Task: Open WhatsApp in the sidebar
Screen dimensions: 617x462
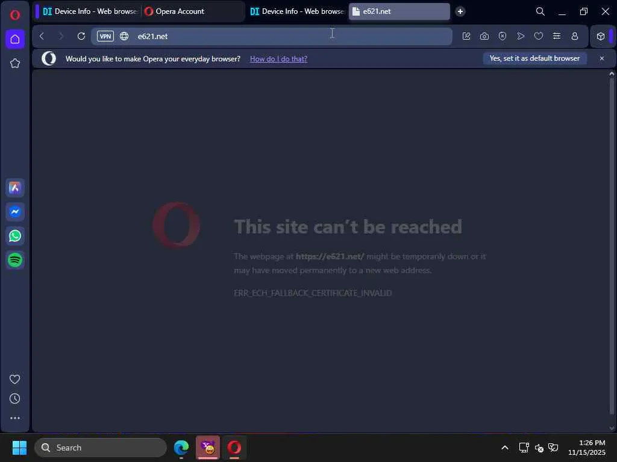Action: pos(15,236)
